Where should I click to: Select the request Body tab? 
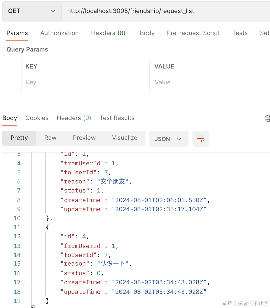pos(147,33)
